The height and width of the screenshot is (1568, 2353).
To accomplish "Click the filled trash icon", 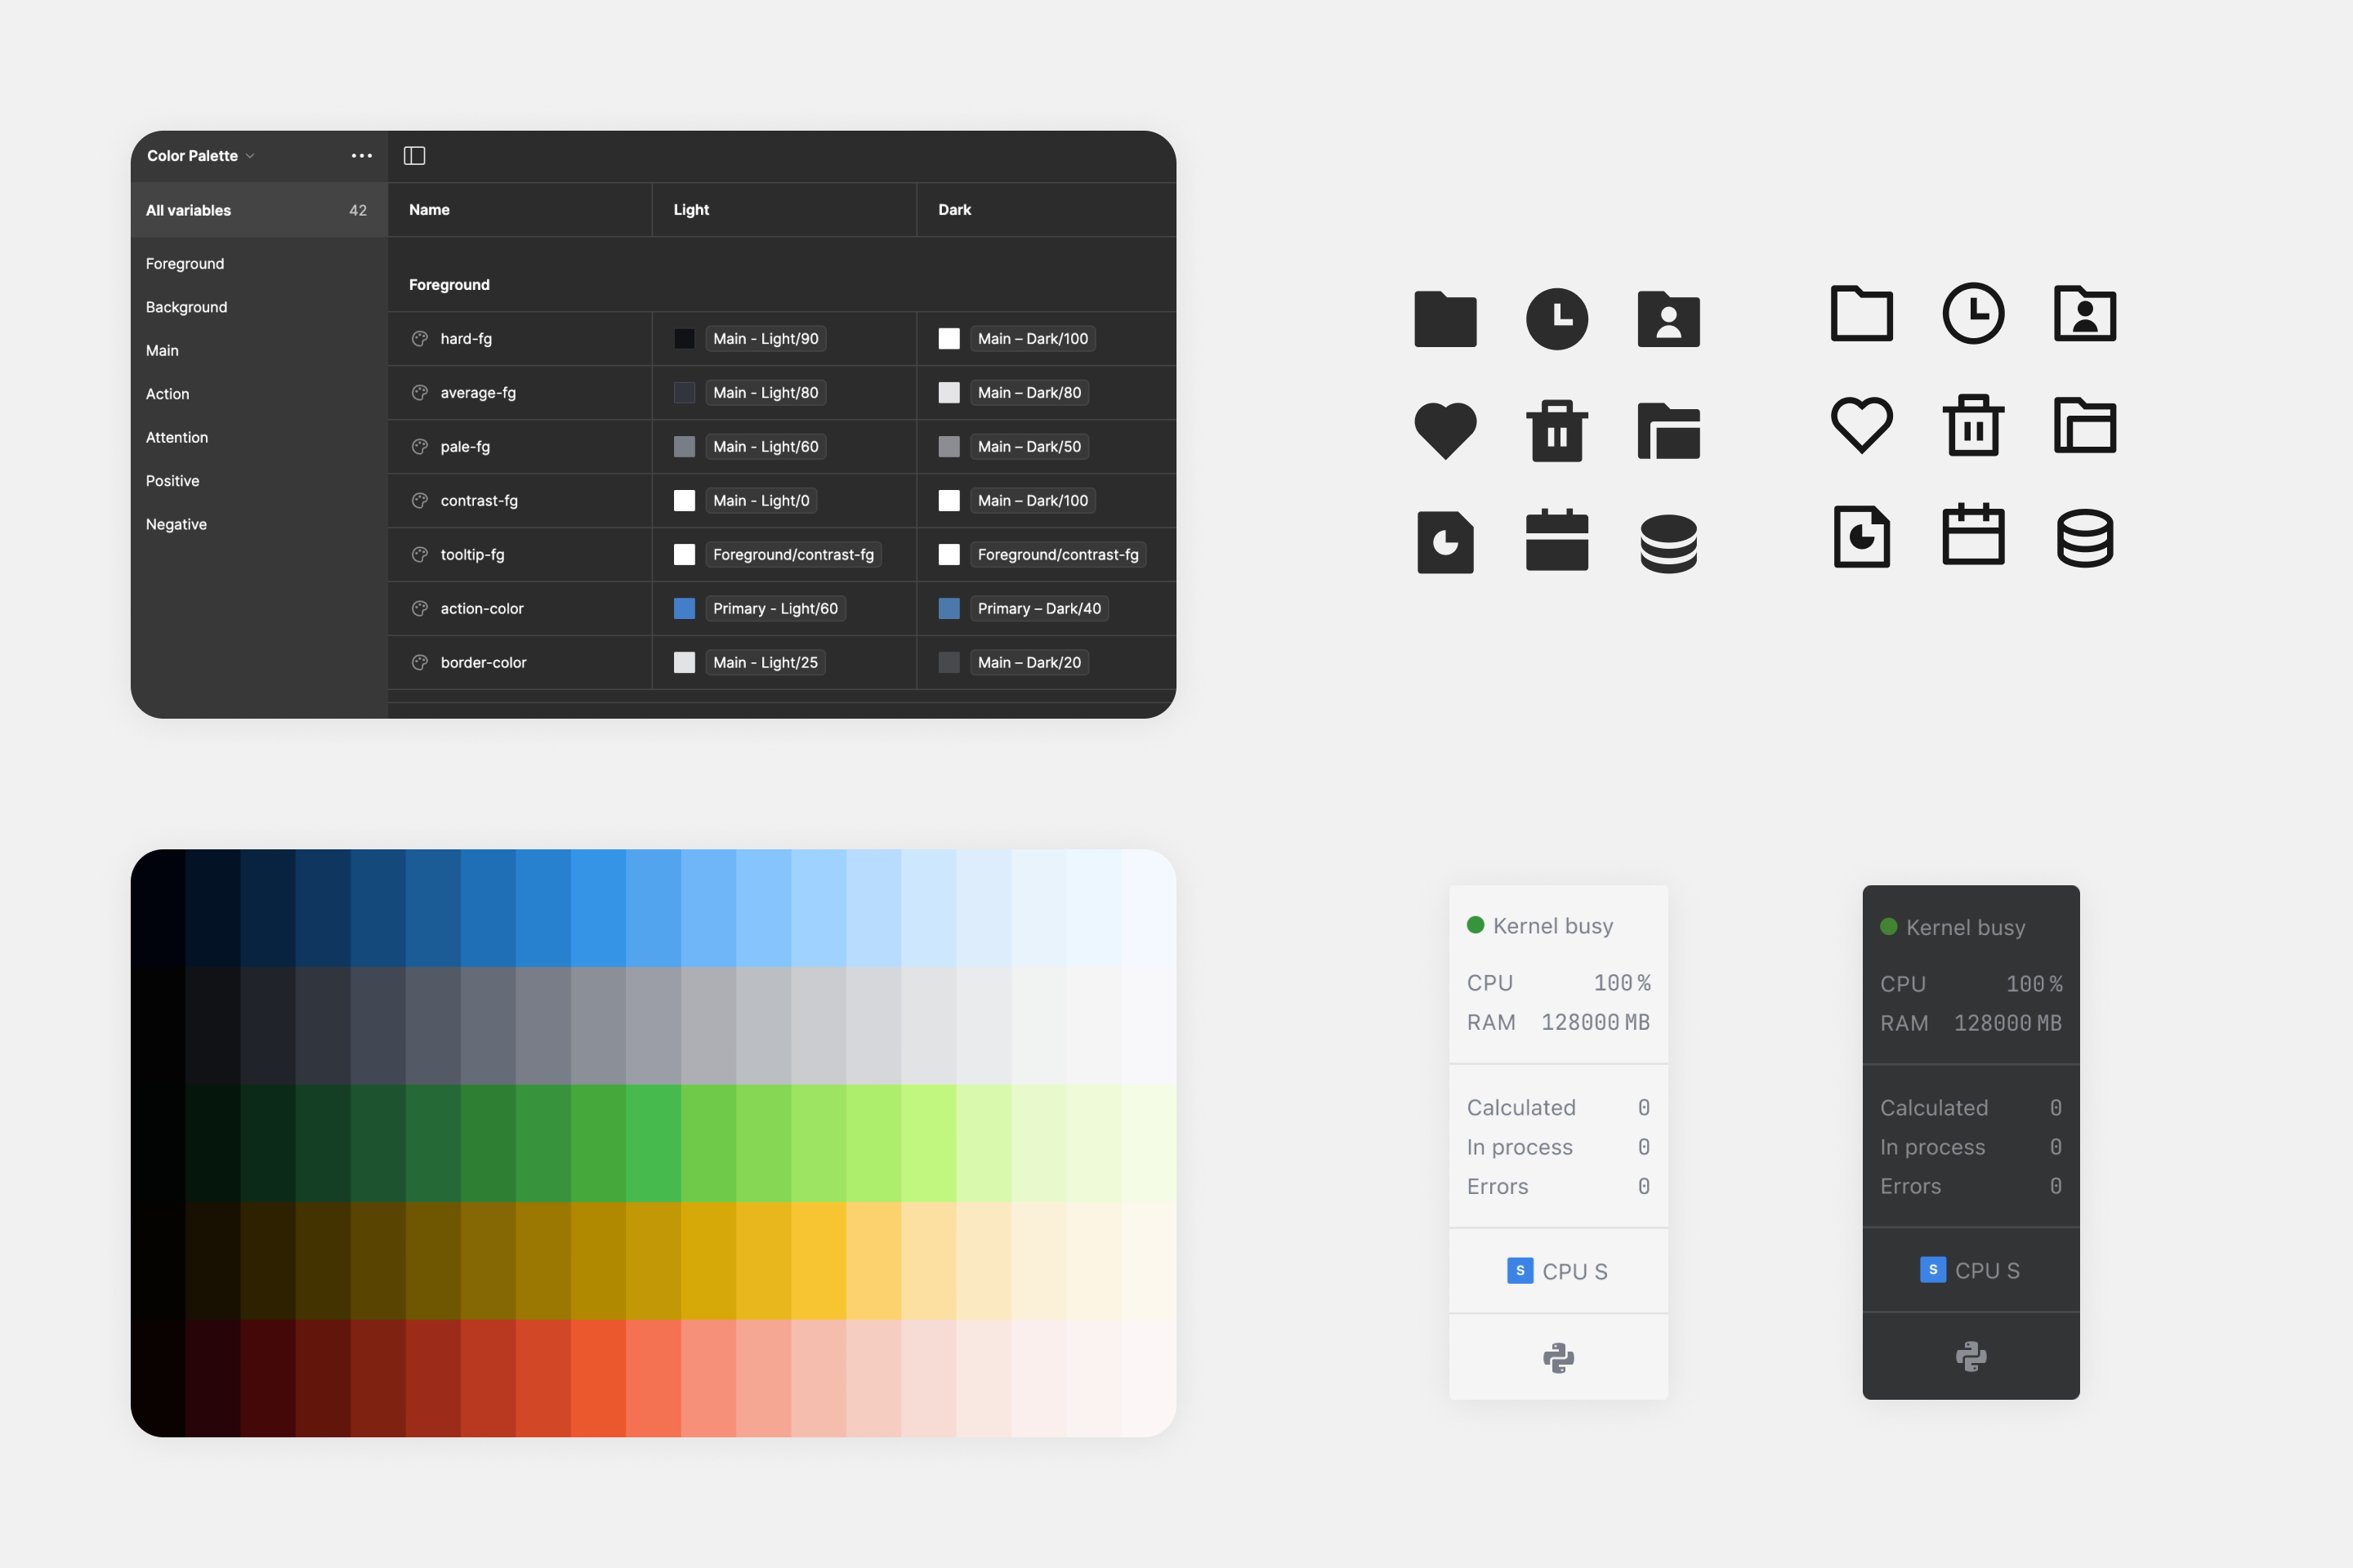I will click(x=1558, y=431).
